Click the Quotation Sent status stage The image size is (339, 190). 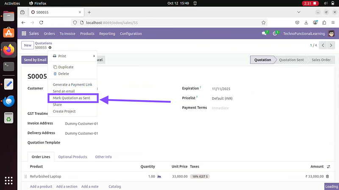(291, 60)
